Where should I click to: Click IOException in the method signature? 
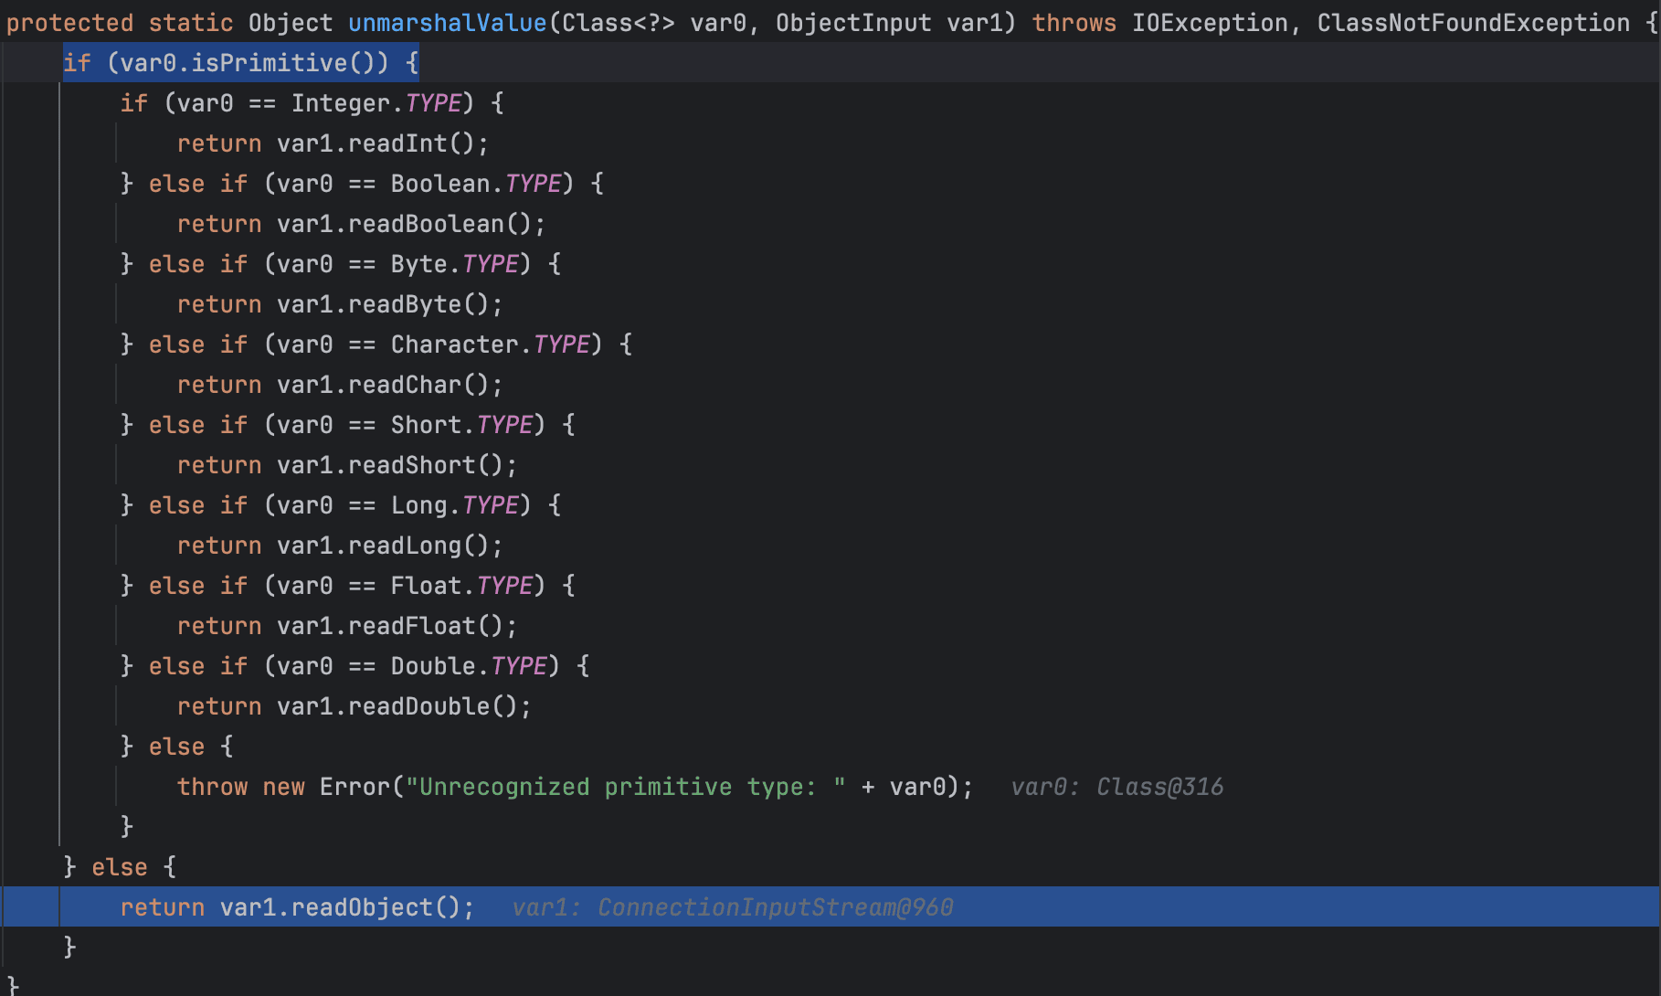(x=1210, y=23)
